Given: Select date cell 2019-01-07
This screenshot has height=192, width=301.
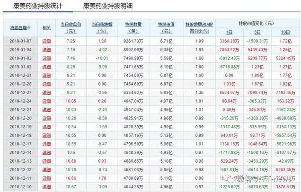Looking at the screenshot, I should pos(20,41).
